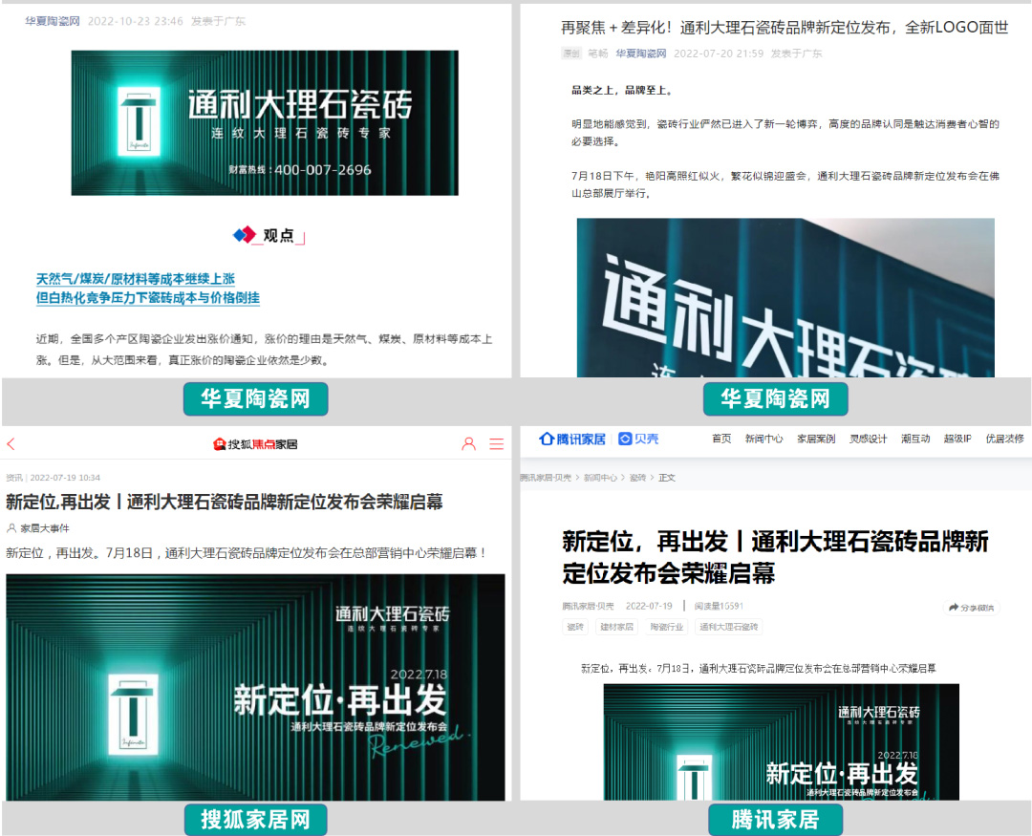This screenshot has height=836, width=1032.
Task: Click the 新闻中心 breadcrumb link
Action: pos(600,478)
